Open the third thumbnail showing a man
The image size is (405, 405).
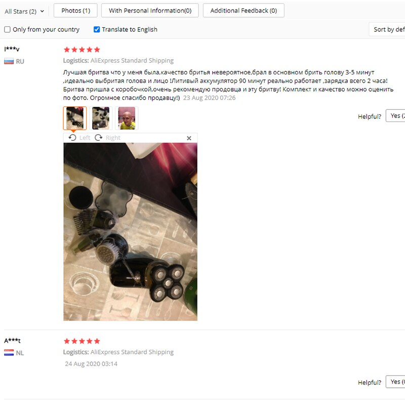pos(127,118)
